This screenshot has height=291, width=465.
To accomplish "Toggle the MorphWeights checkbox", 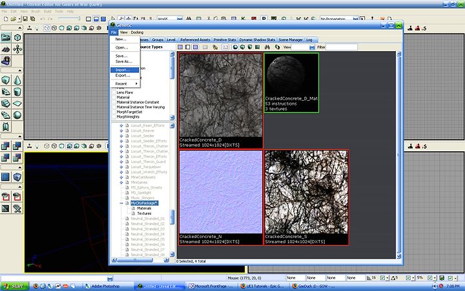I will [x=114, y=116].
